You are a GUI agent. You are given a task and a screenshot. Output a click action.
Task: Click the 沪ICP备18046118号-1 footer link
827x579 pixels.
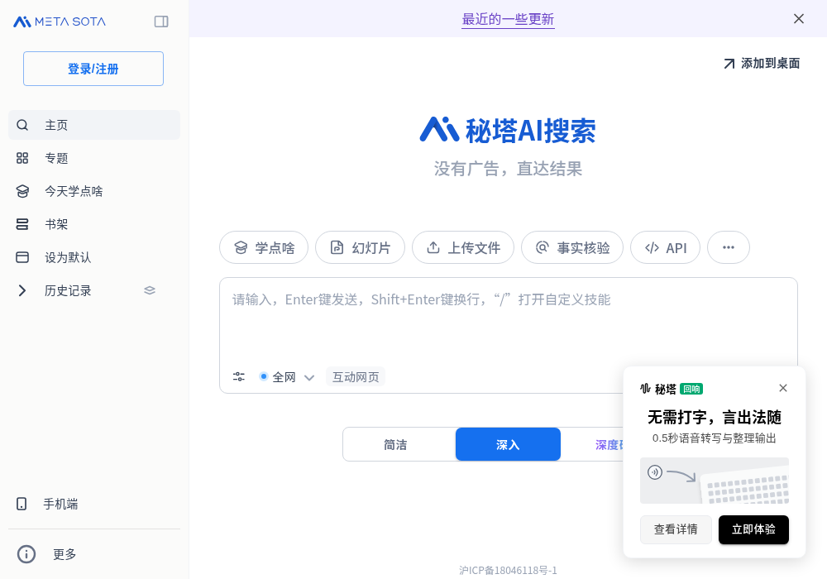click(x=508, y=570)
